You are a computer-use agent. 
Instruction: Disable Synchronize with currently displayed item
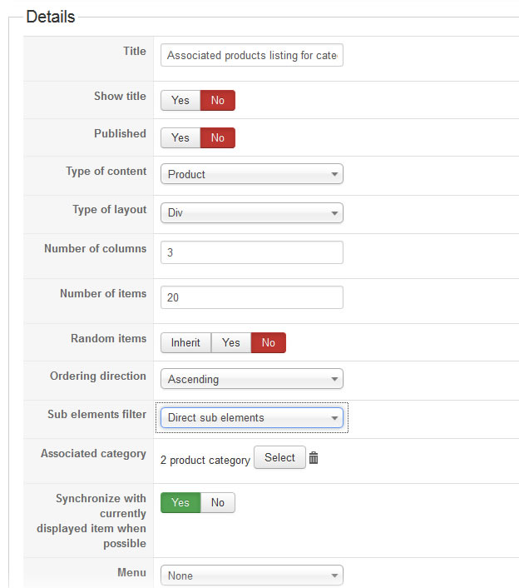tap(218, 503)
